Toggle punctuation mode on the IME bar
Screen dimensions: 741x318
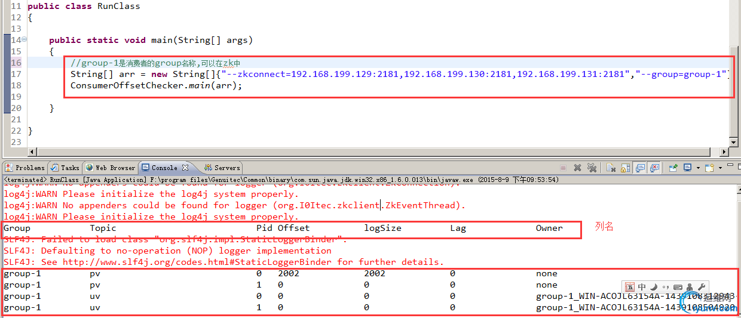click(666, 288)
